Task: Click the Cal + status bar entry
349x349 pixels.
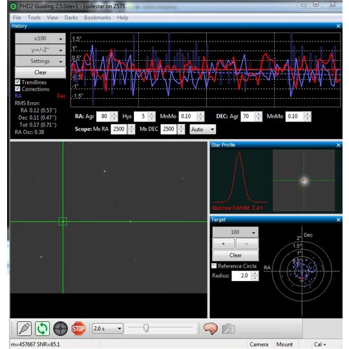Action: (x=320, y=344)
